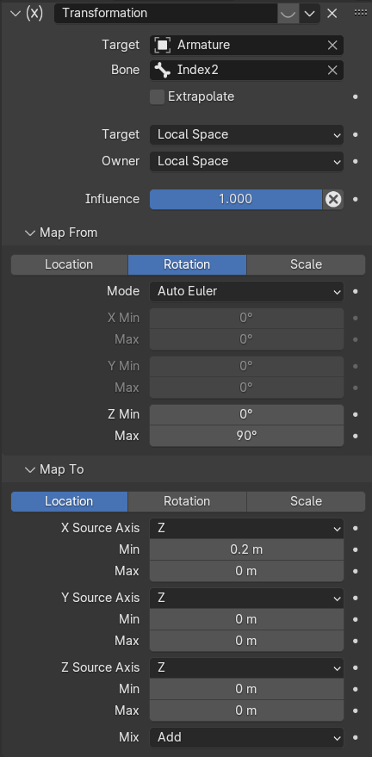The width and height of the screenshot is (372, 757).
Task: Enable the Extrapolate checkbox
Action: pos(157,96)
